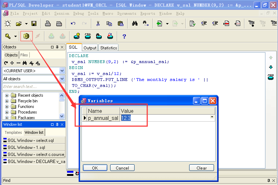
Task: Click the Paste clipboard icon
Action: click(121, 23)
